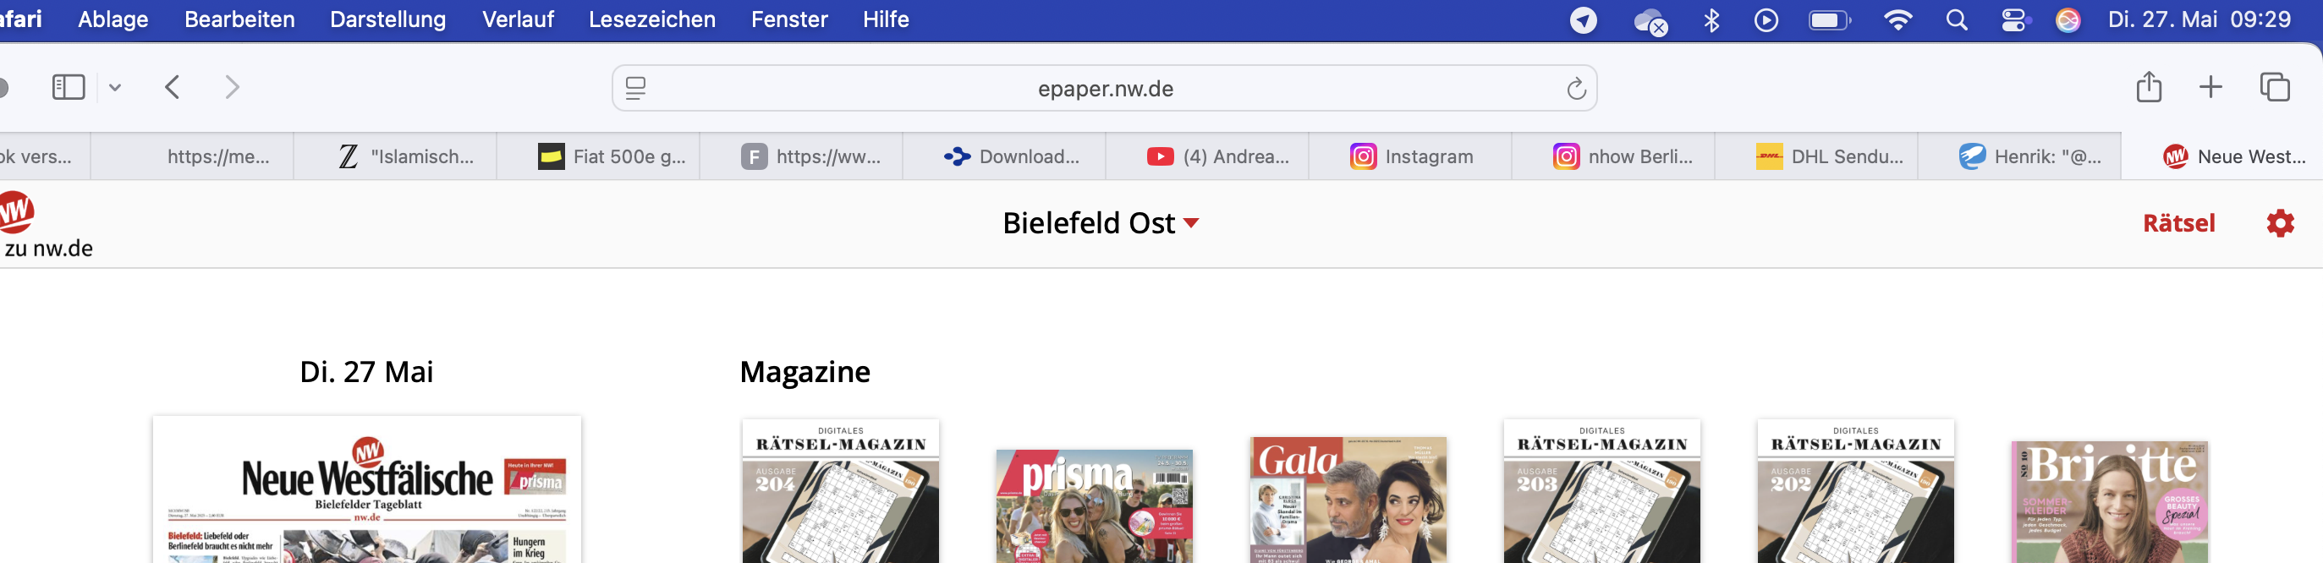
Task: Switch to the Henrik: "@... tab
Action: tap(2019, 156)
